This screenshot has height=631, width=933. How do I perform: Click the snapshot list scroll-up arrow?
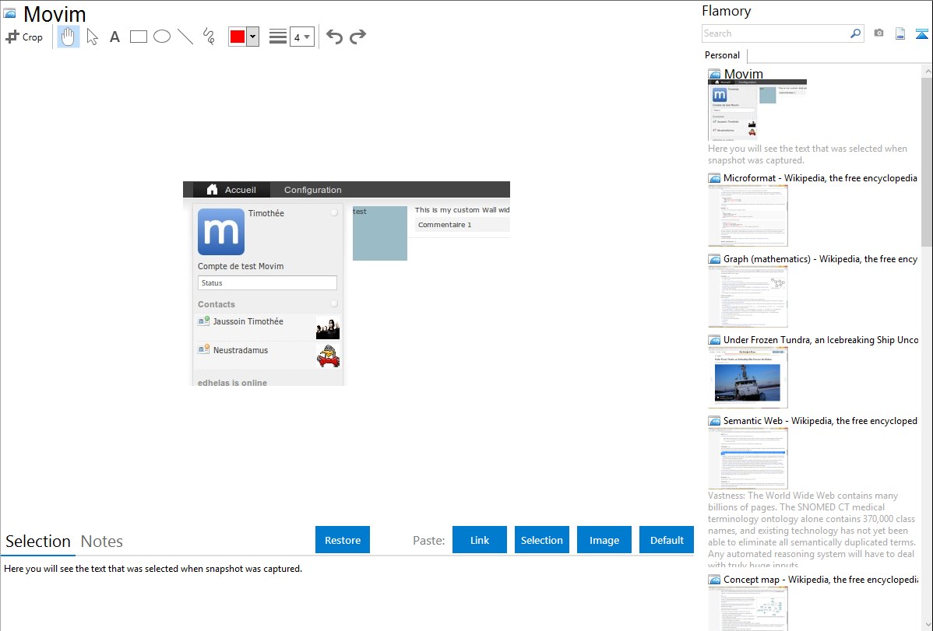tap(928, 72)
